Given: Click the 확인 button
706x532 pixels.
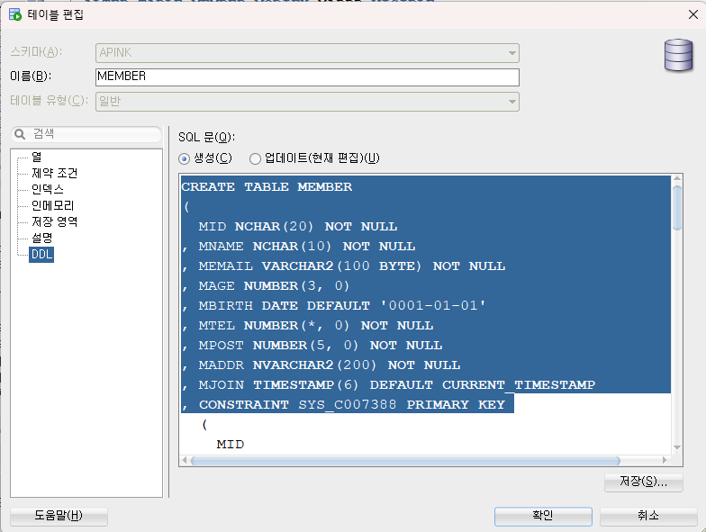Looking at the screenshot, I should coord(543,516).
